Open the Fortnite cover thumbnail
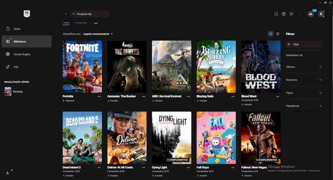The width and height of the screenshot is (333, 180). coord(82,67)
